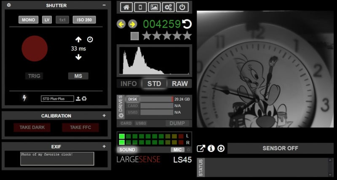The height and width of the screenshot is (180, 337).
Task: Select the USB3 drive row
Action: click(x=133, y=112)
